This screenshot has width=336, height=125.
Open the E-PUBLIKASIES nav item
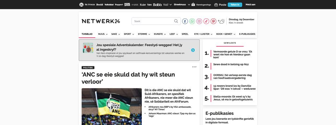click(x=247, y=34)
